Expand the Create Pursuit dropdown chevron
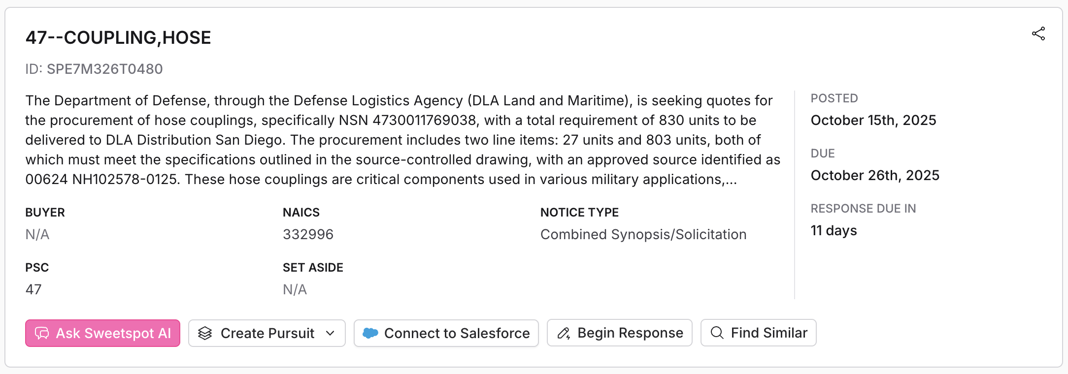 [331, 334]
